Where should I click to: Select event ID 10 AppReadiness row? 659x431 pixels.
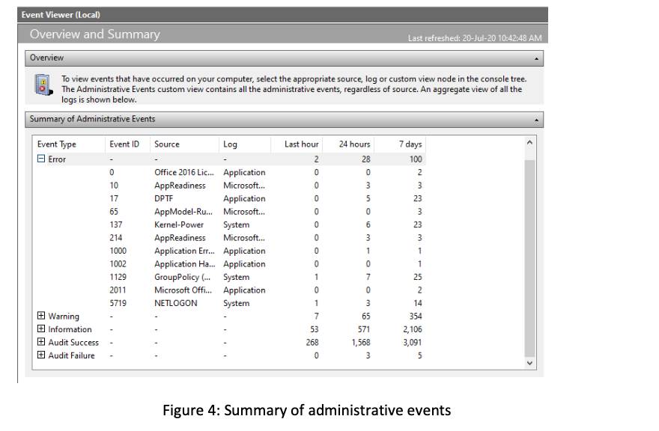pyautogui.click(x=229, y=186)
